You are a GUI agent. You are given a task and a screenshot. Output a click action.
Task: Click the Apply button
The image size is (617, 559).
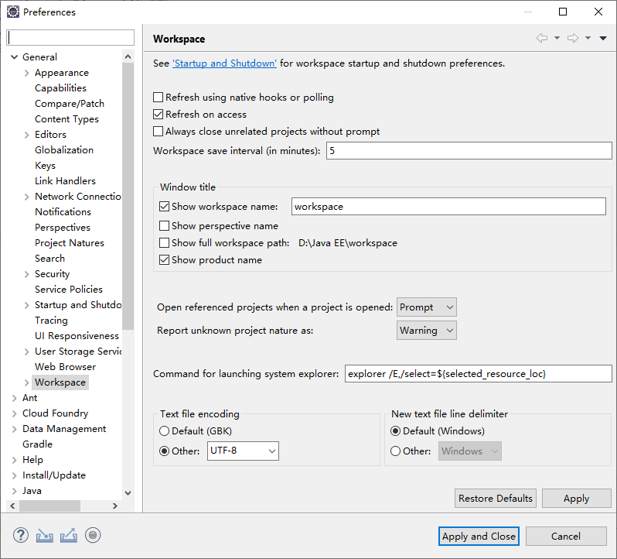tap(577, 499)
